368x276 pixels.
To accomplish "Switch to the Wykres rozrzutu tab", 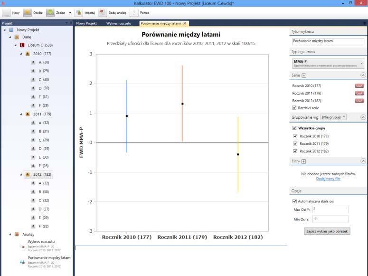I will (x=119, y=23).
